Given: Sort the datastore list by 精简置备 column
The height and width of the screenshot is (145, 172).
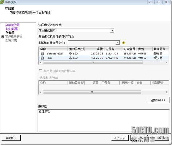Looking at the screenshot, I should (x=161, y=49).
